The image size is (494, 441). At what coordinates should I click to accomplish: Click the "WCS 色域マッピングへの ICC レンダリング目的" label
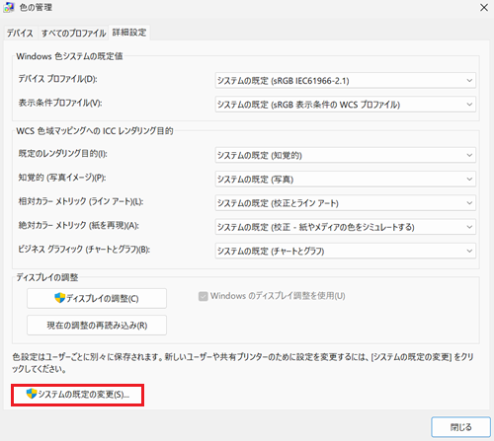[95, 131]
